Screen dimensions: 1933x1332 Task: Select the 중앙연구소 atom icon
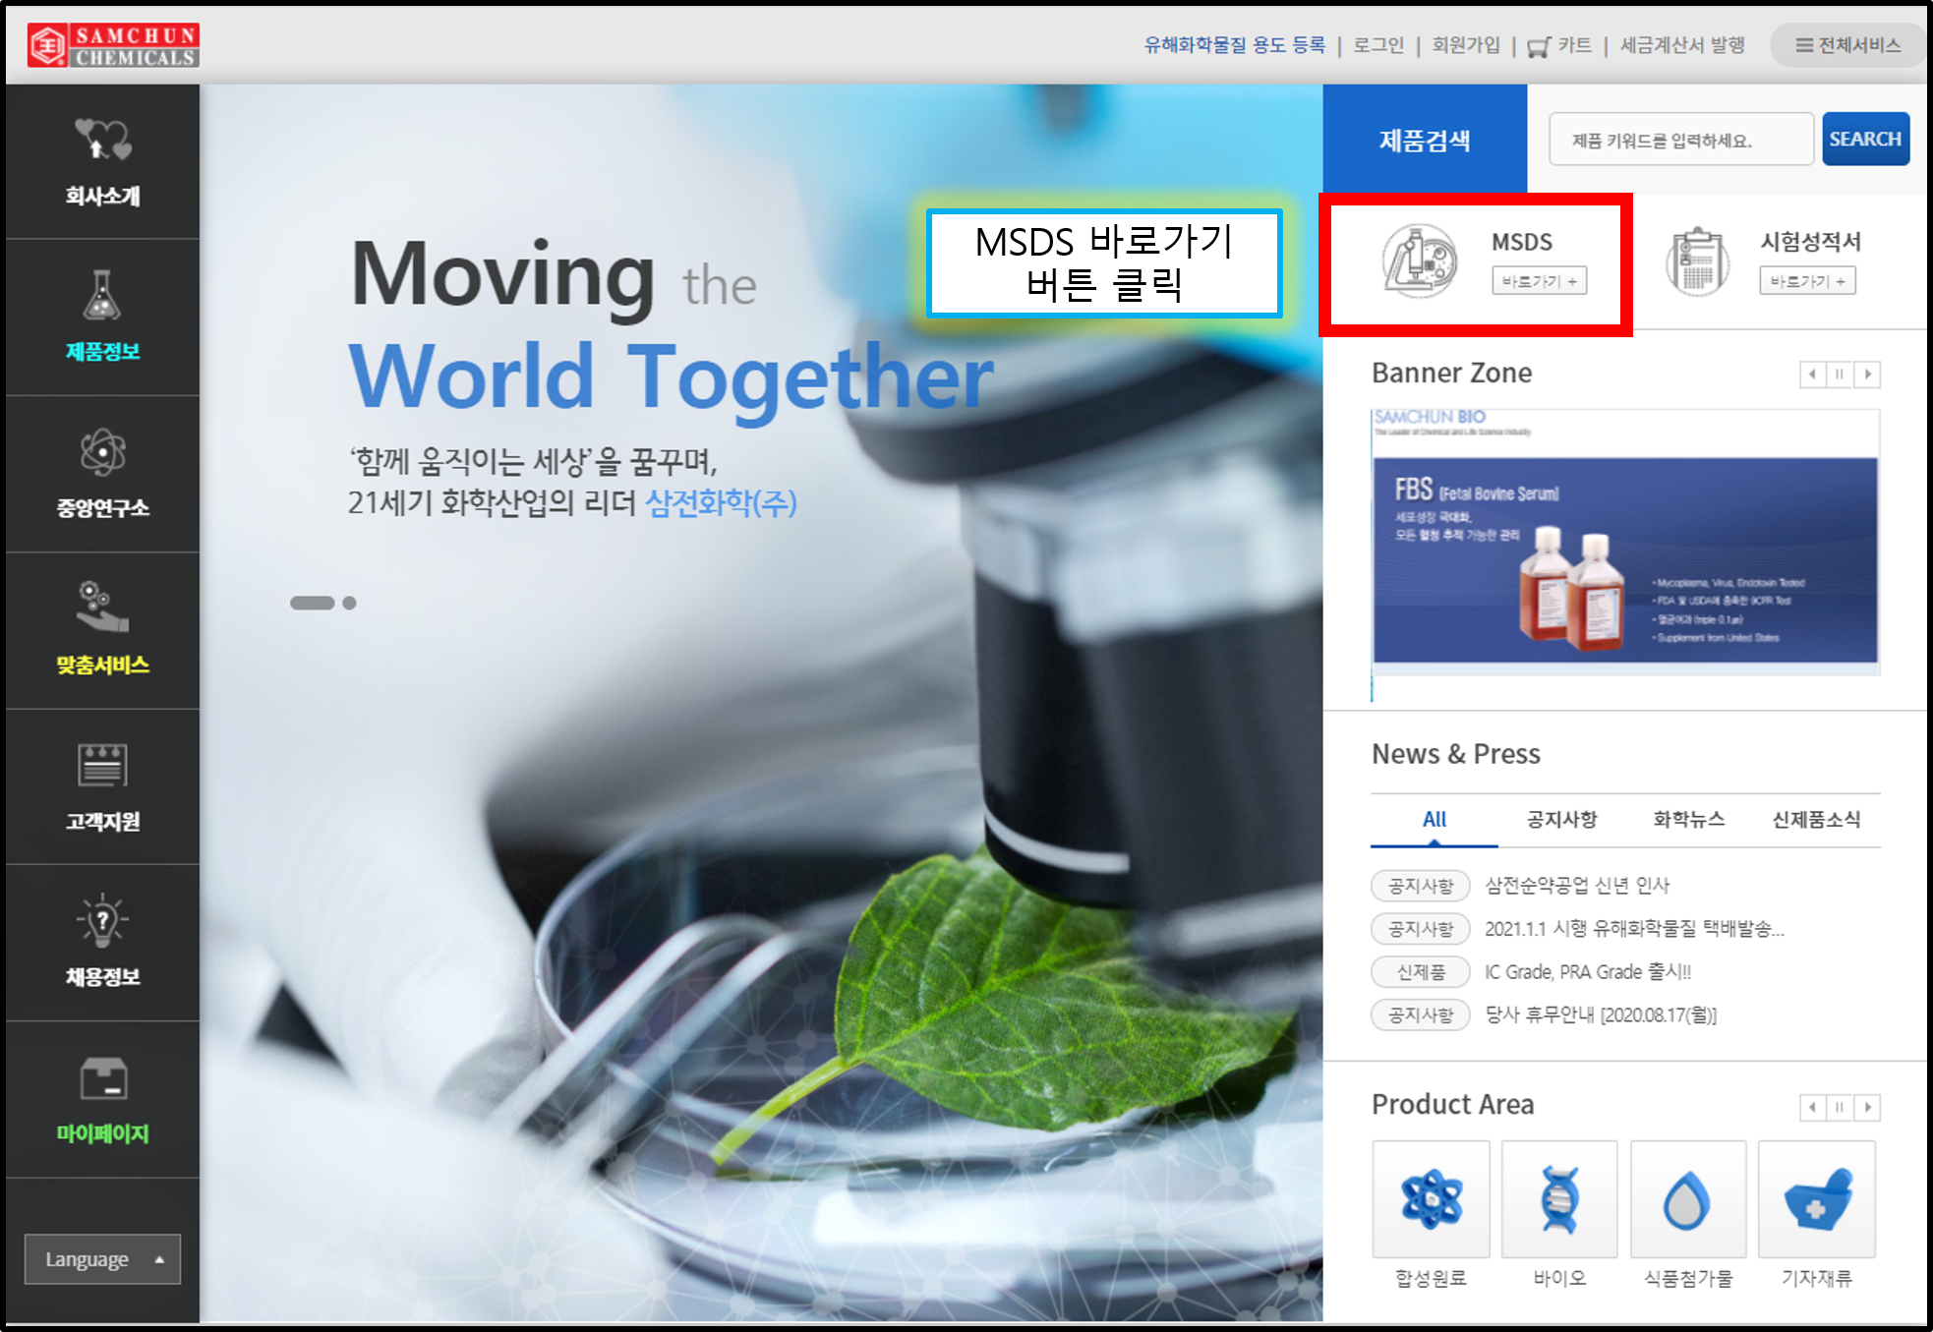pos(102,452)
